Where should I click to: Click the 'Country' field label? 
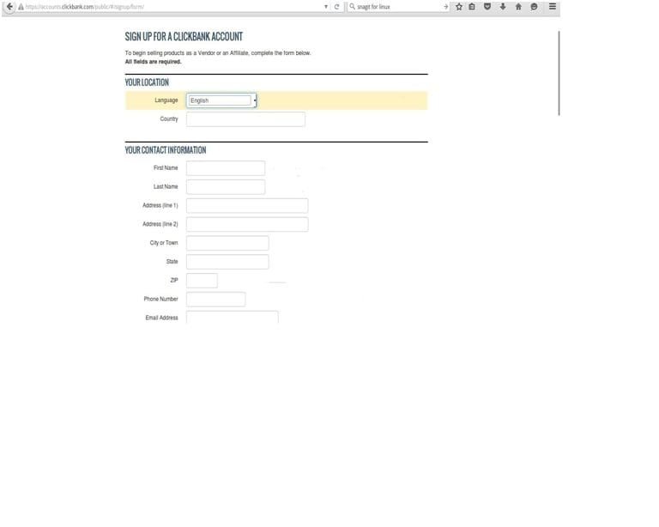point(169,119)
